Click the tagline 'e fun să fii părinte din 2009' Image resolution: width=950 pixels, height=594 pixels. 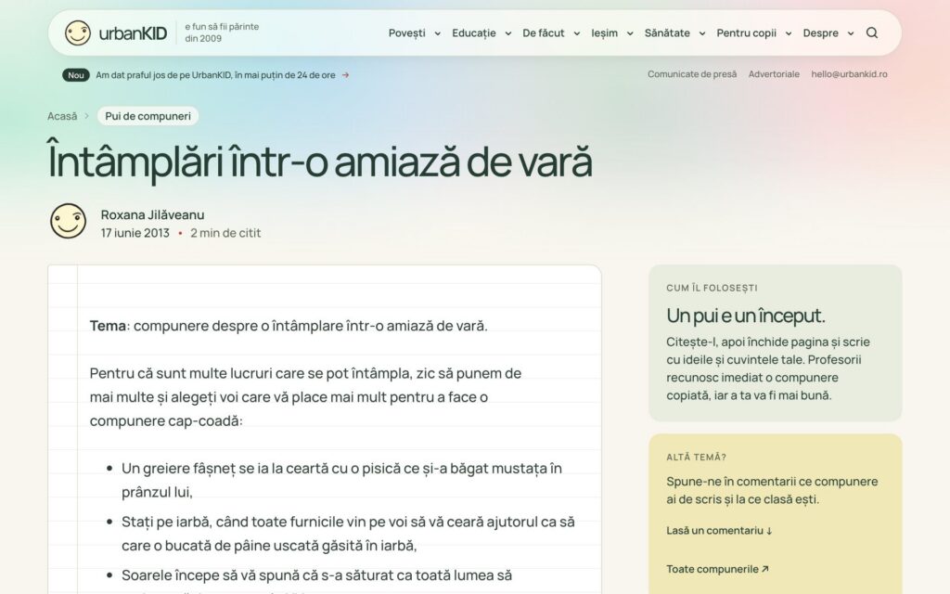222,32
